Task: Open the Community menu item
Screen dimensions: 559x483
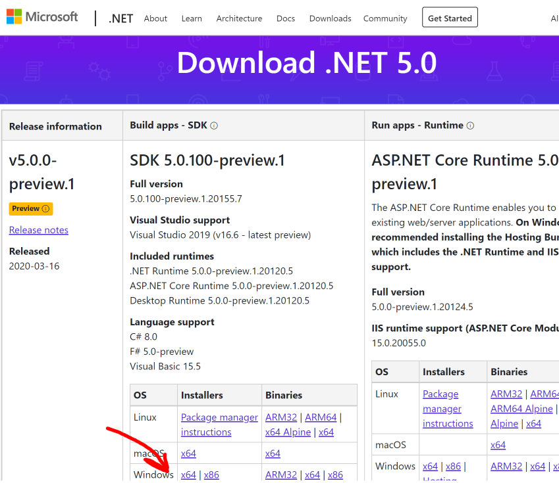Action: click(385, 18)
